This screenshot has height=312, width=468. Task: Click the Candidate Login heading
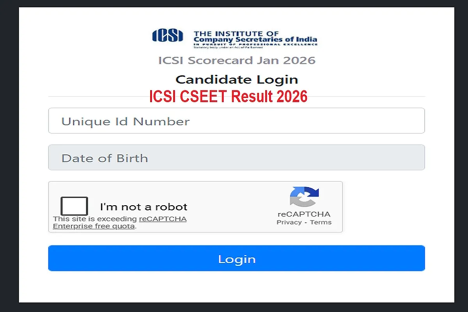(x=237, y=80)
